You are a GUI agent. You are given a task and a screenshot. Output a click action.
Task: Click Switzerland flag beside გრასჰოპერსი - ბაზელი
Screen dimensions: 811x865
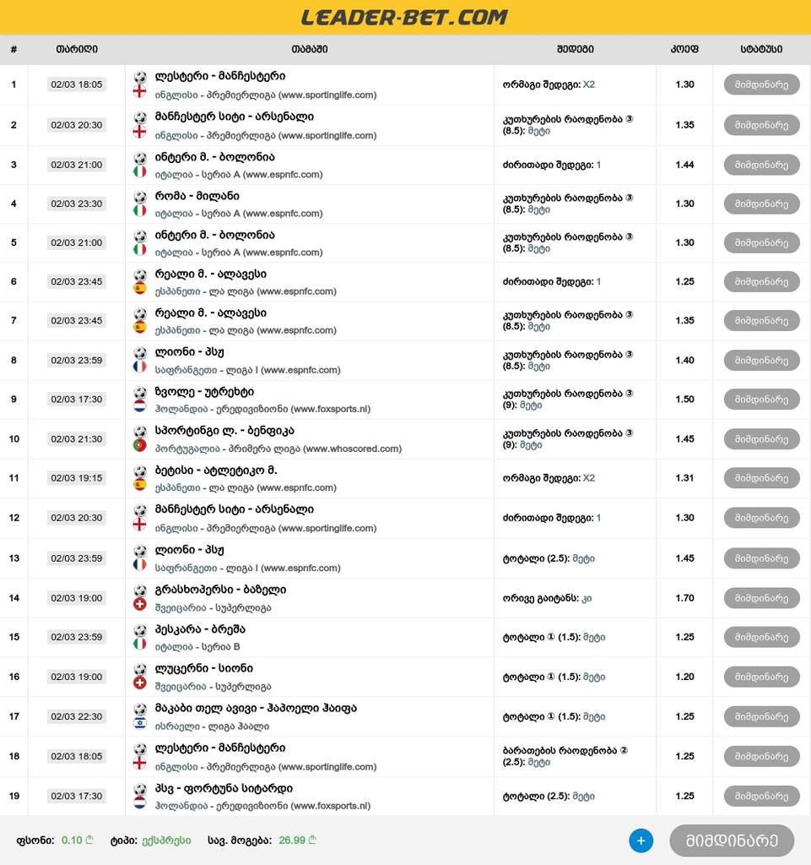140,605
